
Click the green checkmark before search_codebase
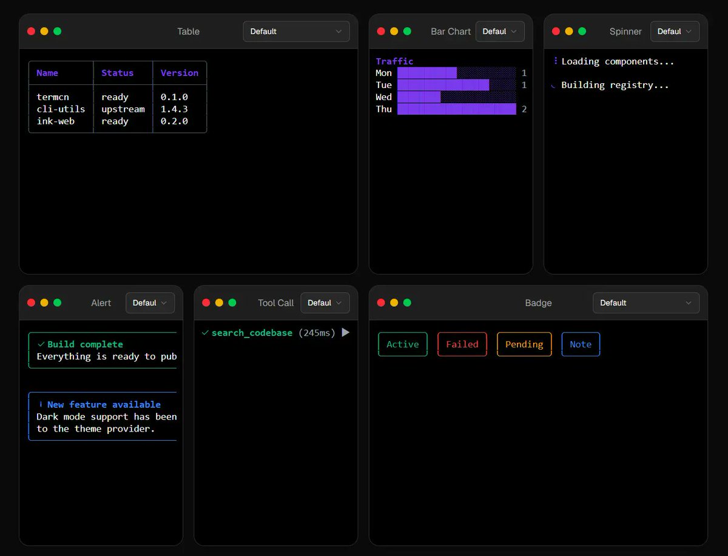coord(205,333)
